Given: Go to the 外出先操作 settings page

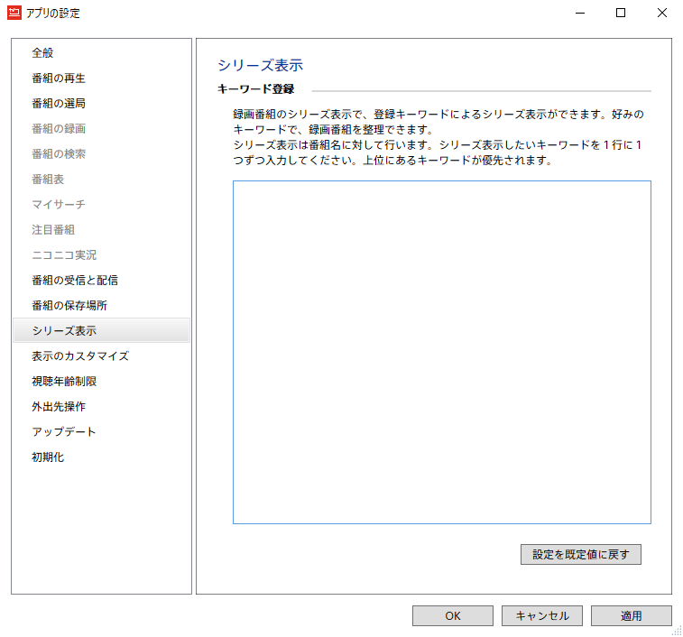Looking at the screenshot, I should 59,407.
